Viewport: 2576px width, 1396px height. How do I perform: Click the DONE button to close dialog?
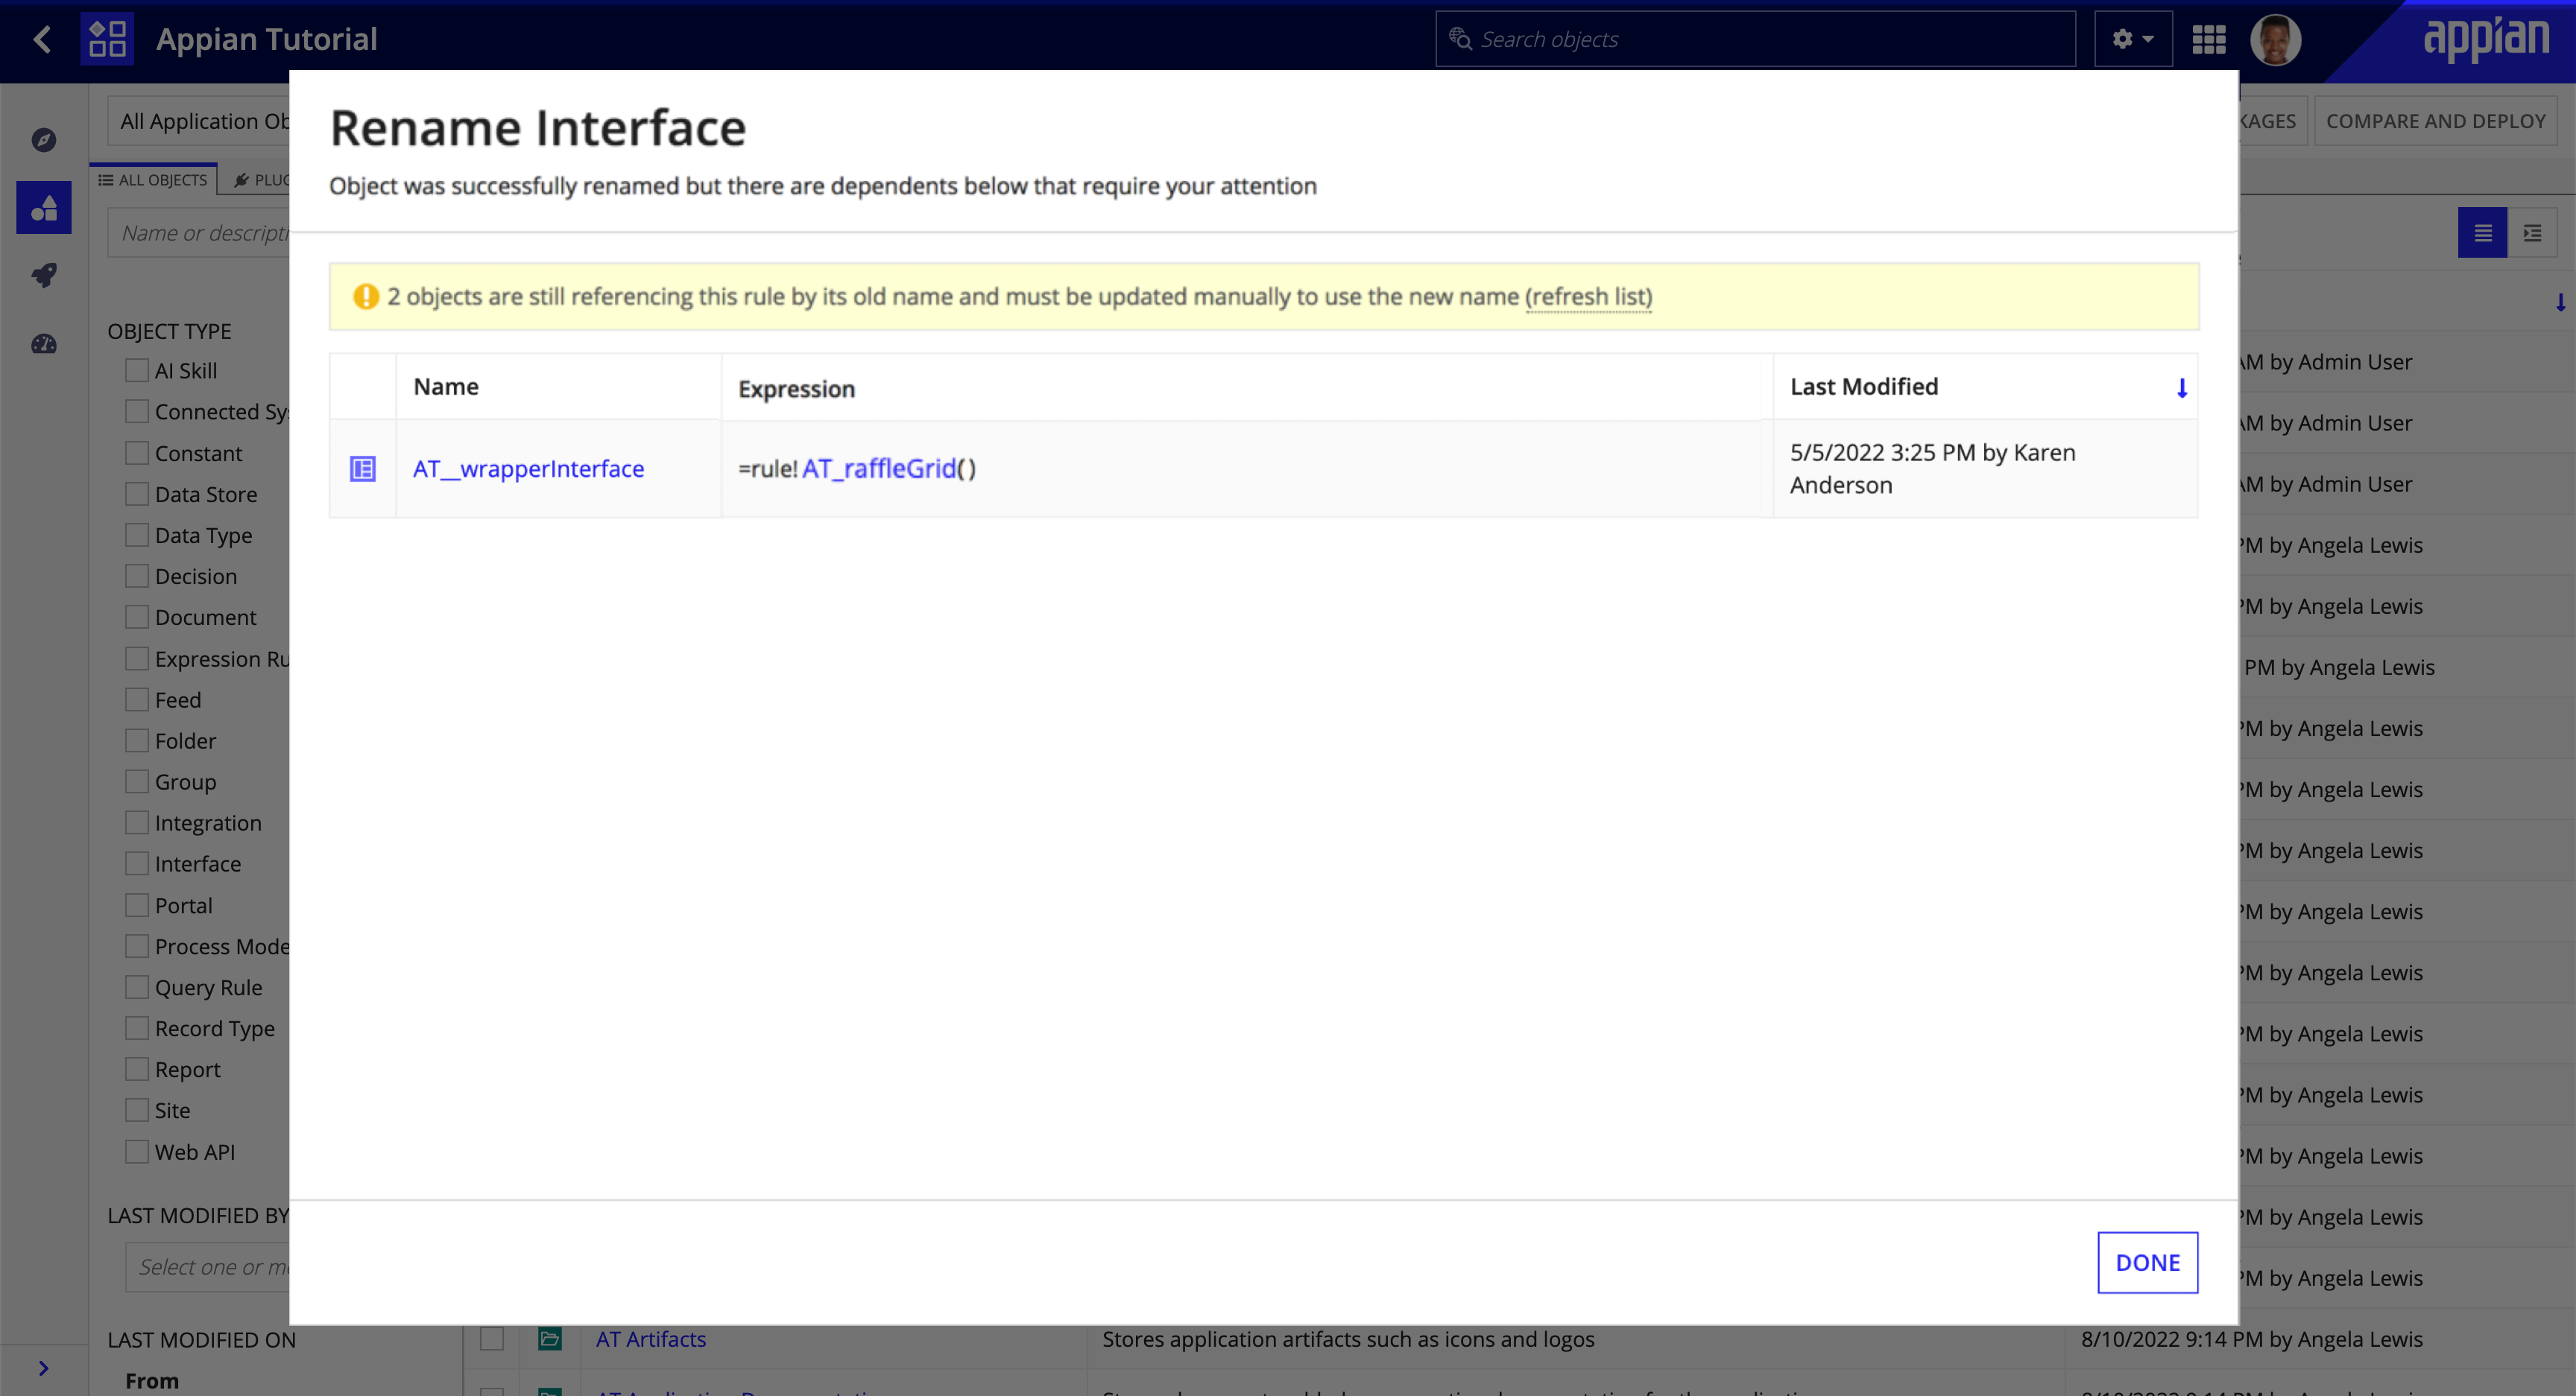pos(2148,1262)
